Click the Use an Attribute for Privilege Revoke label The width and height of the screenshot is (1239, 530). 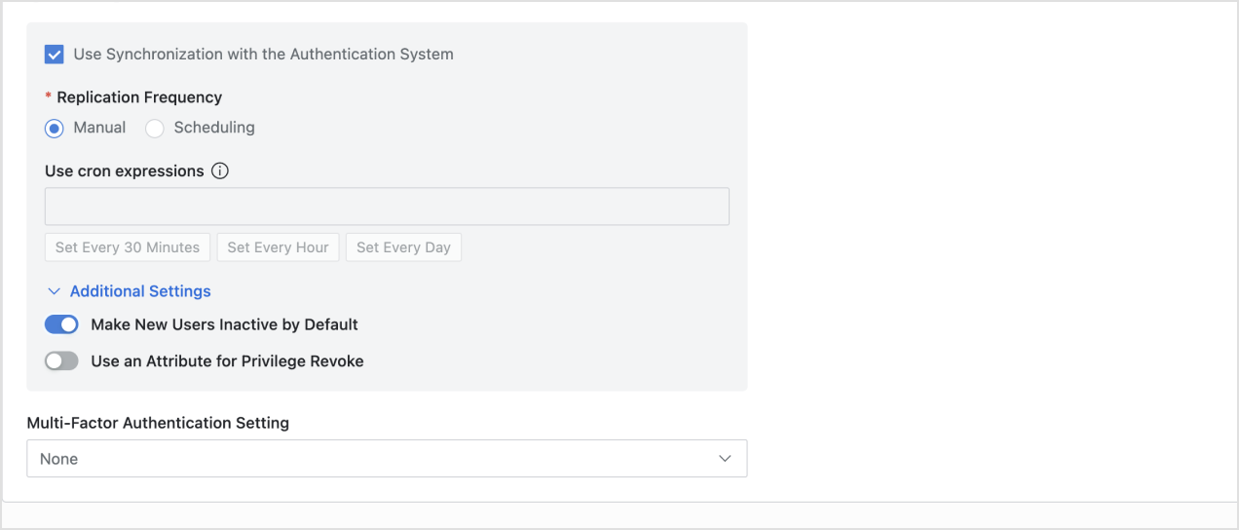coord(227,361)
